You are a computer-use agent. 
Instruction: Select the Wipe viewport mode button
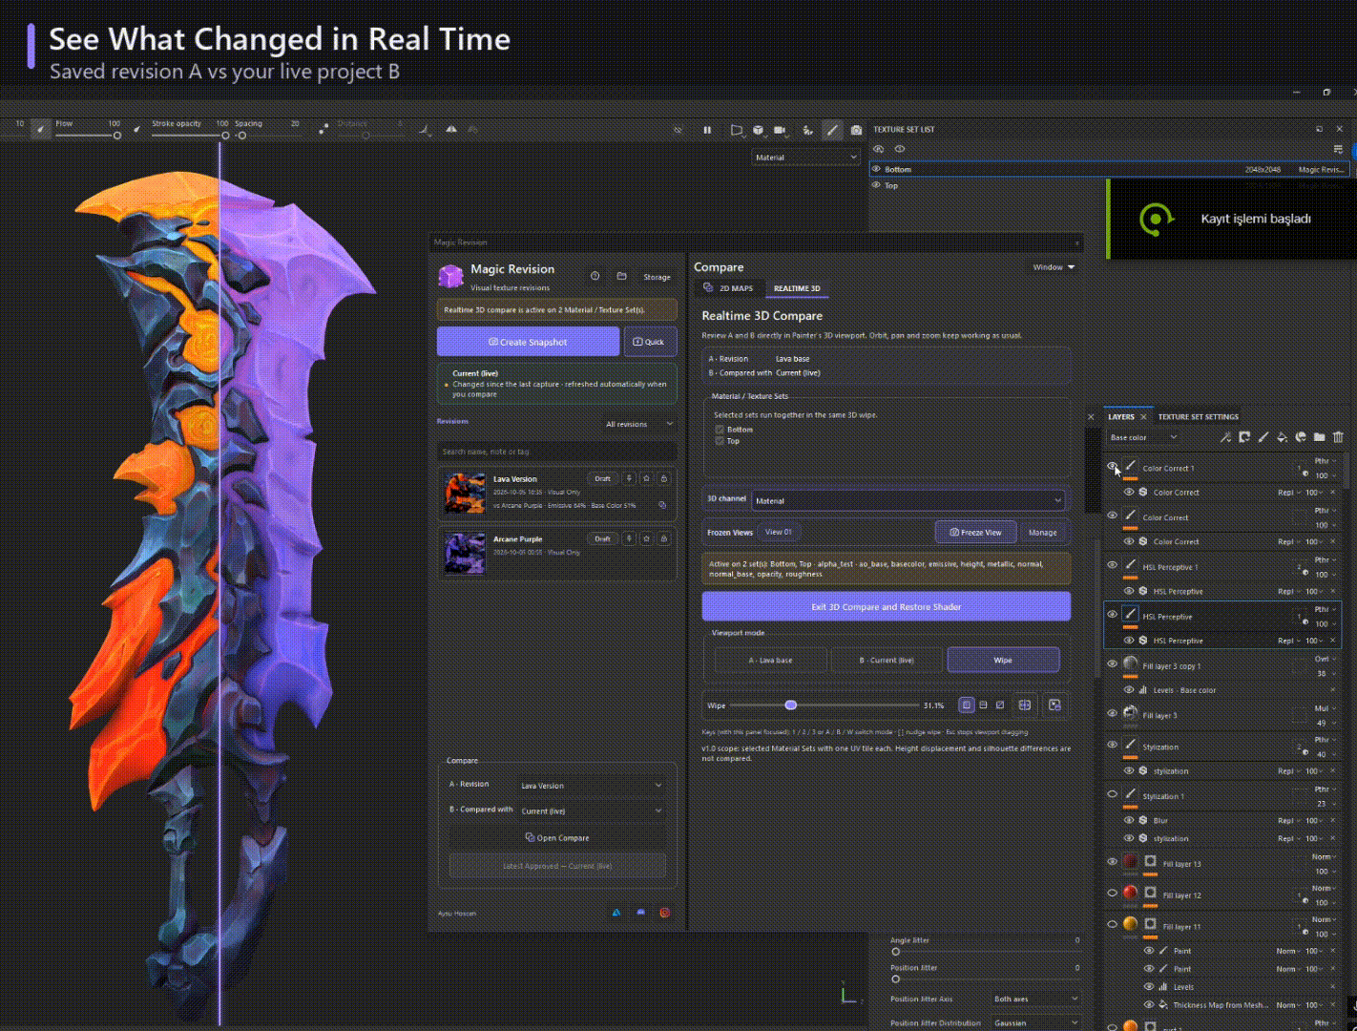pos(1003,660)
